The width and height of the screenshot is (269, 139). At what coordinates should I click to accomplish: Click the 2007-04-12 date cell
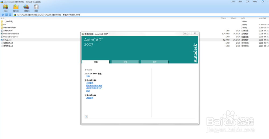(x=264, y=46)
